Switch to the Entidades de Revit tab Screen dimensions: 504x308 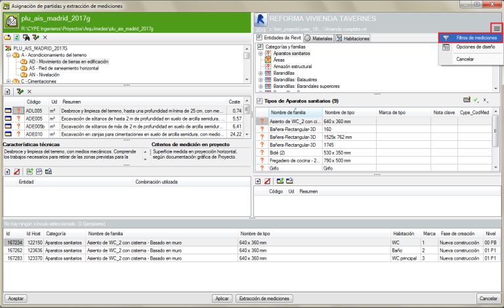pos(279,38)
